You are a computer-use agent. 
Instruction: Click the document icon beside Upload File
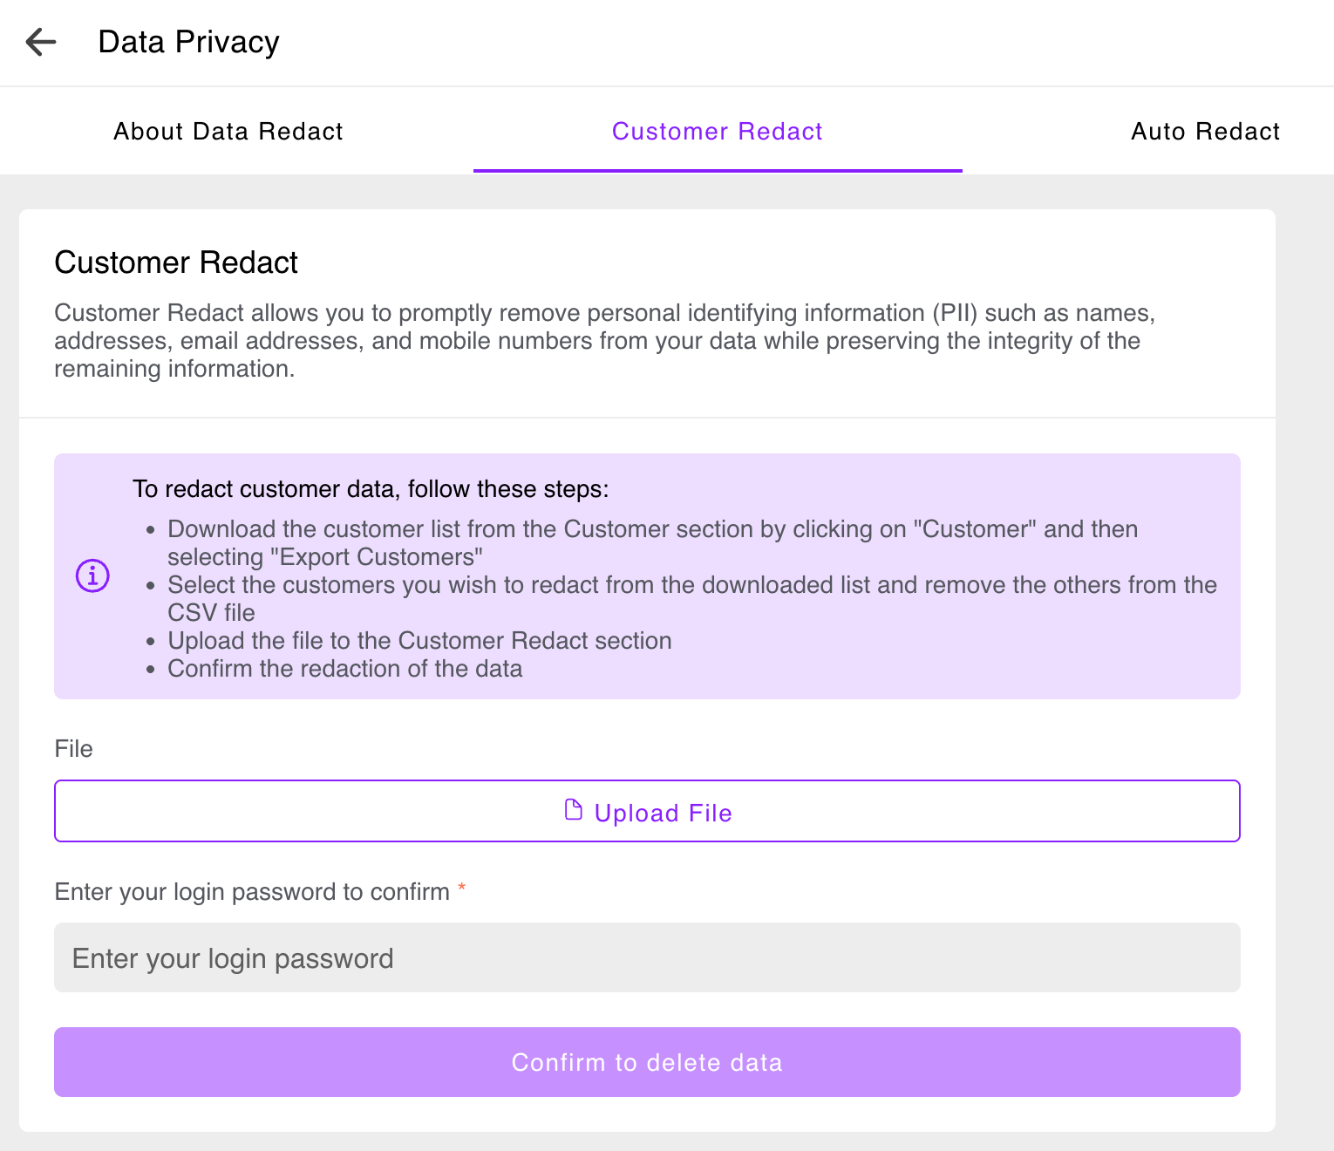coord(574,810)
